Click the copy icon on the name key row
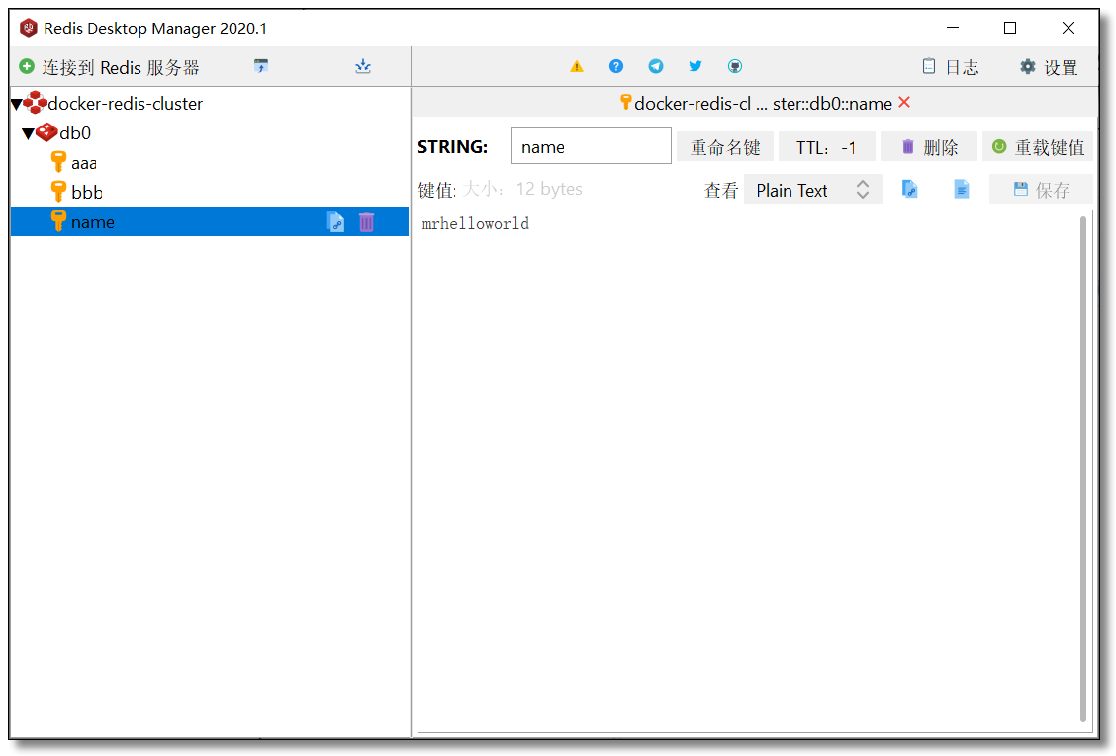 [x=336, y=222]
